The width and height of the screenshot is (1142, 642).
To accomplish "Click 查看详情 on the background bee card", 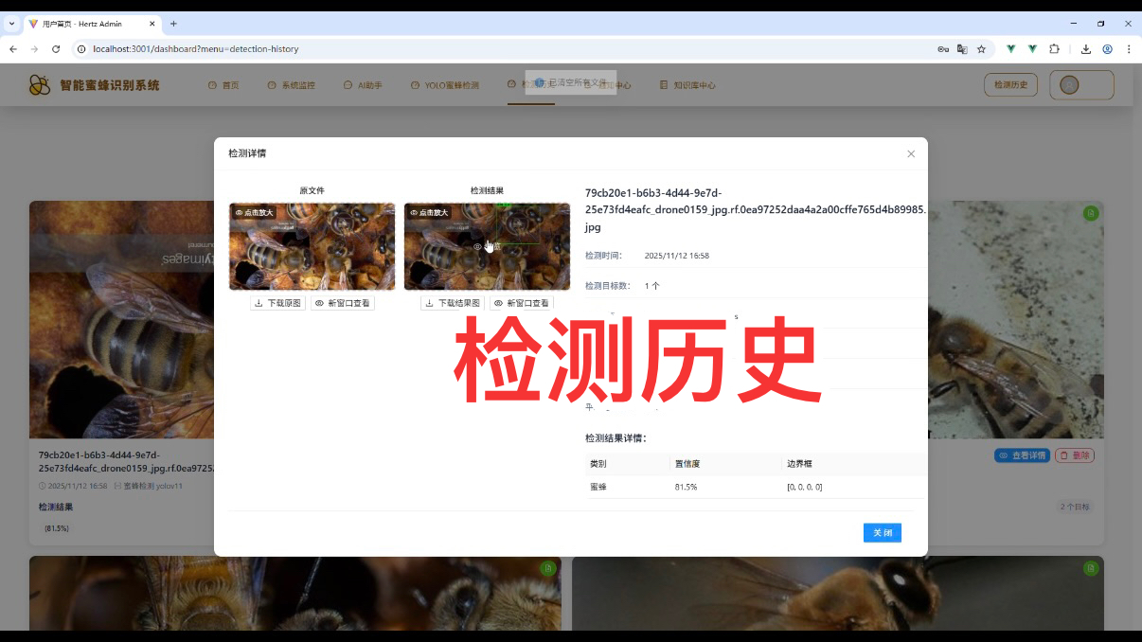I will pos(1022,455).
